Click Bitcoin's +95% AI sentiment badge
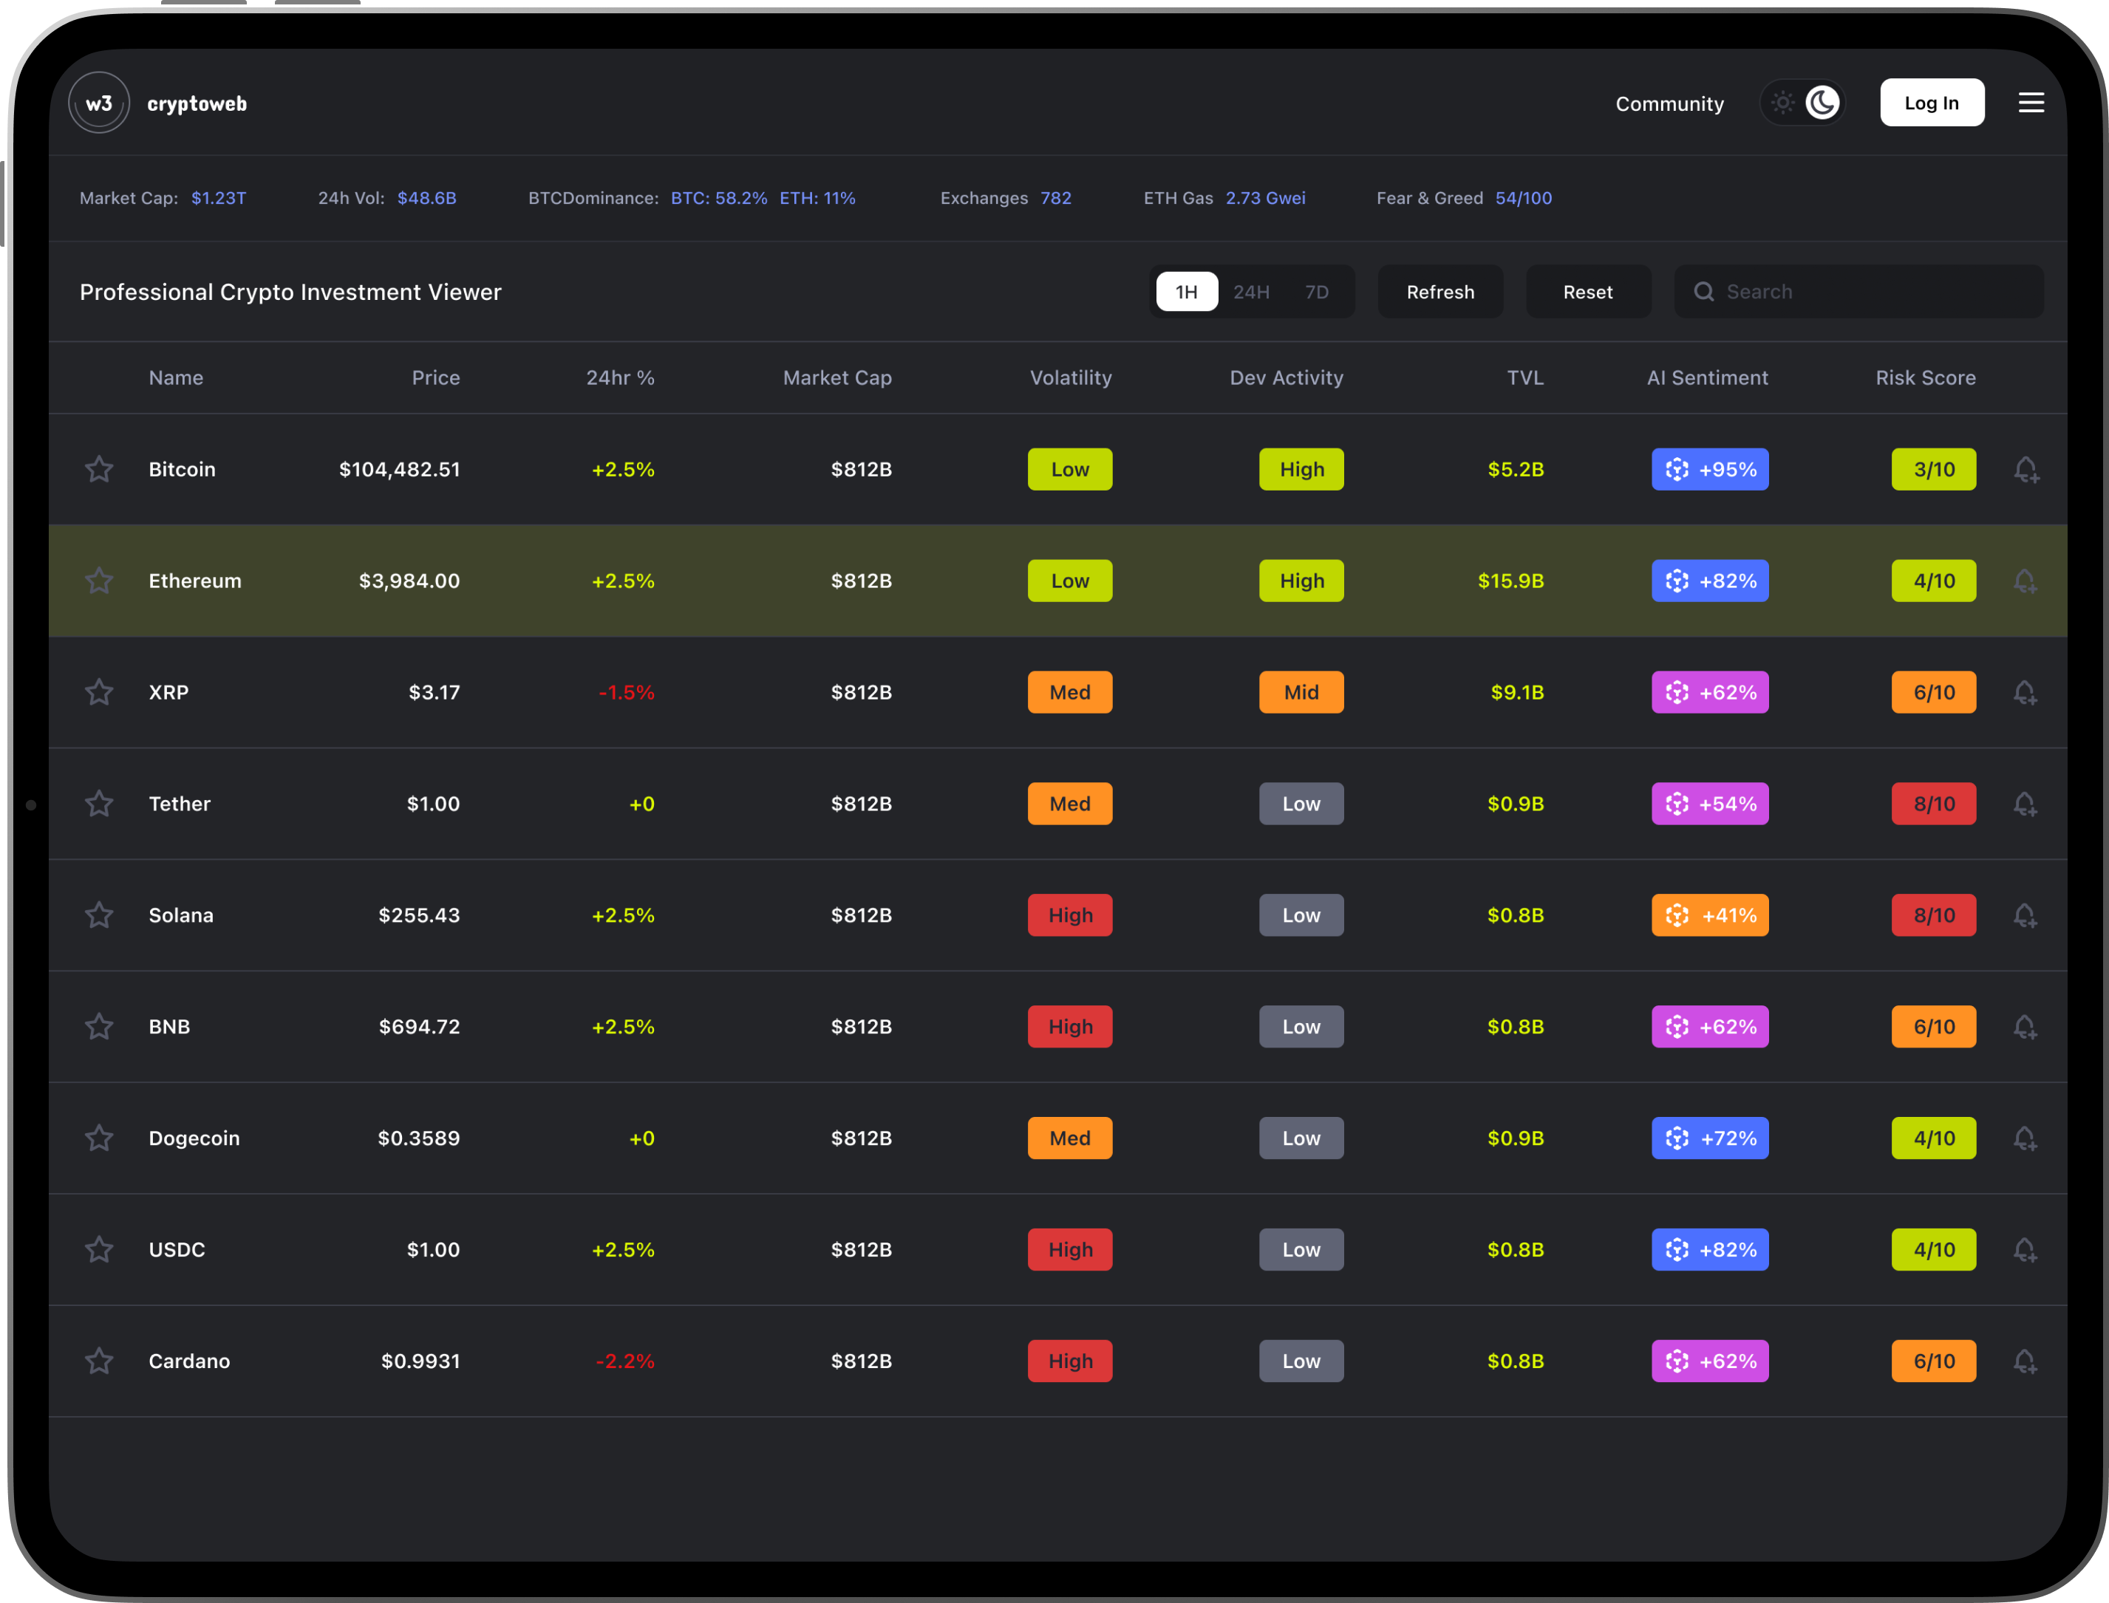The width and height of the screenshot is (2109, 1603). click(x=1709, y=470)
